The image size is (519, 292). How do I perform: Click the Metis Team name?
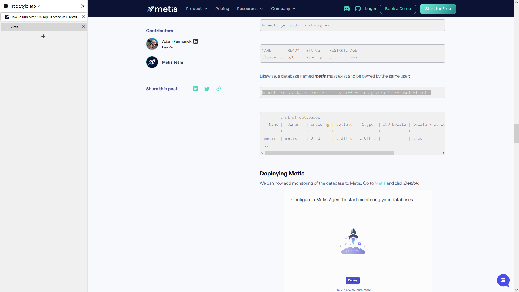pyautogui.click(x=172, y=62)
